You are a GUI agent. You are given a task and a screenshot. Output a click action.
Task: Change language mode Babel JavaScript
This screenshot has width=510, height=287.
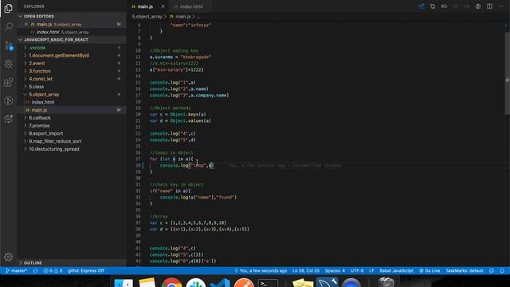click(x=396, y=271)
